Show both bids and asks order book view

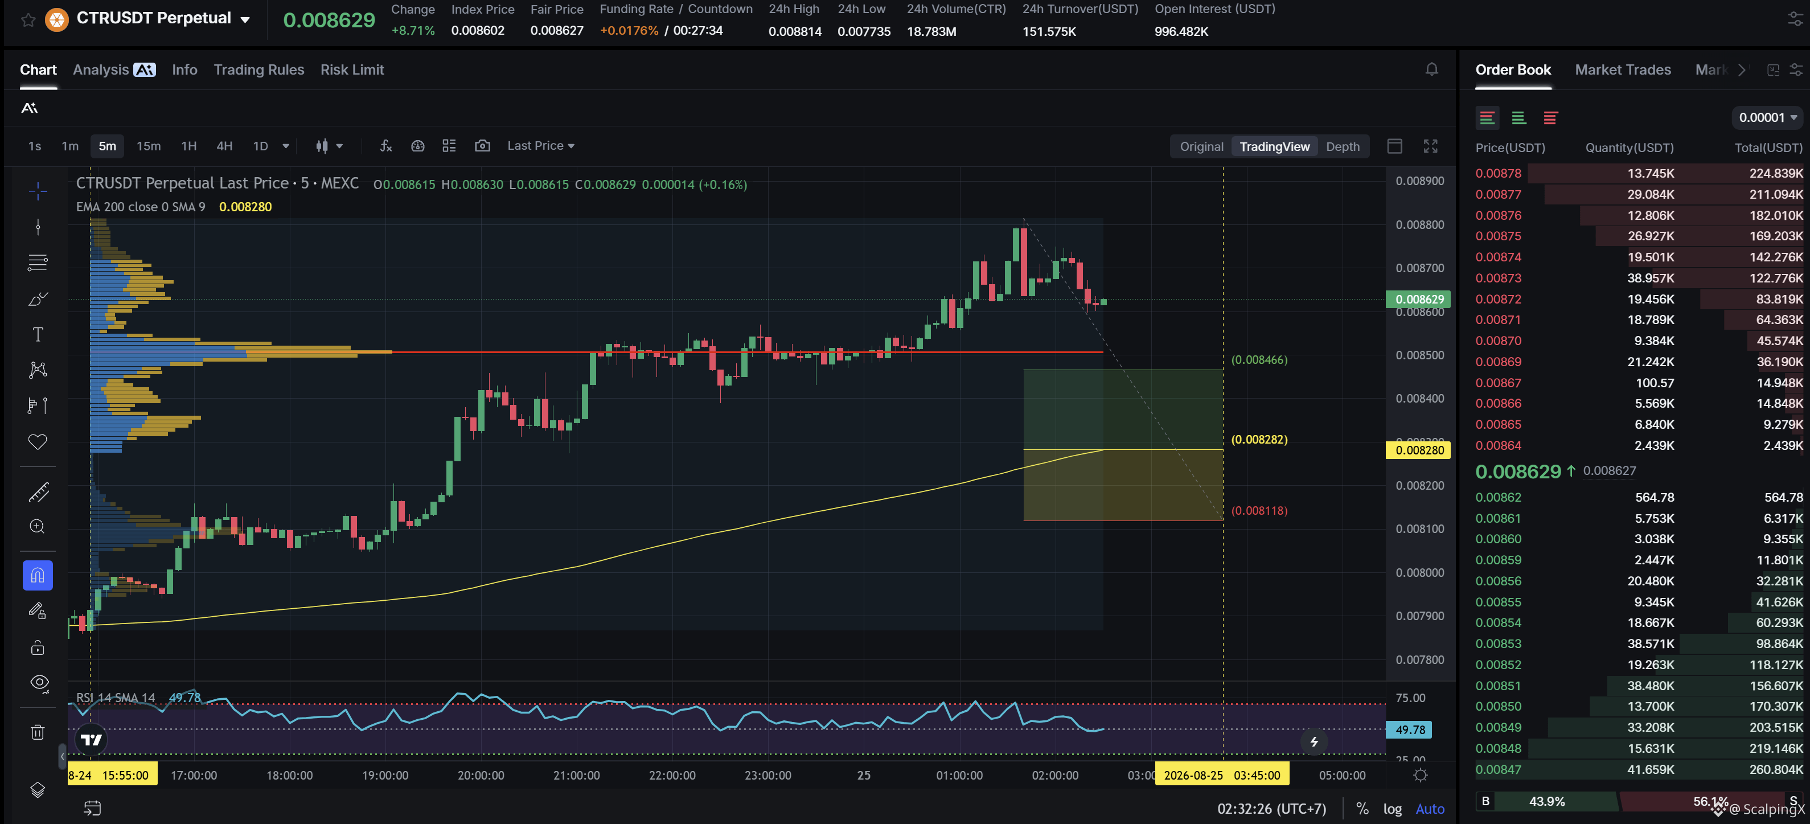point(1487,117)
